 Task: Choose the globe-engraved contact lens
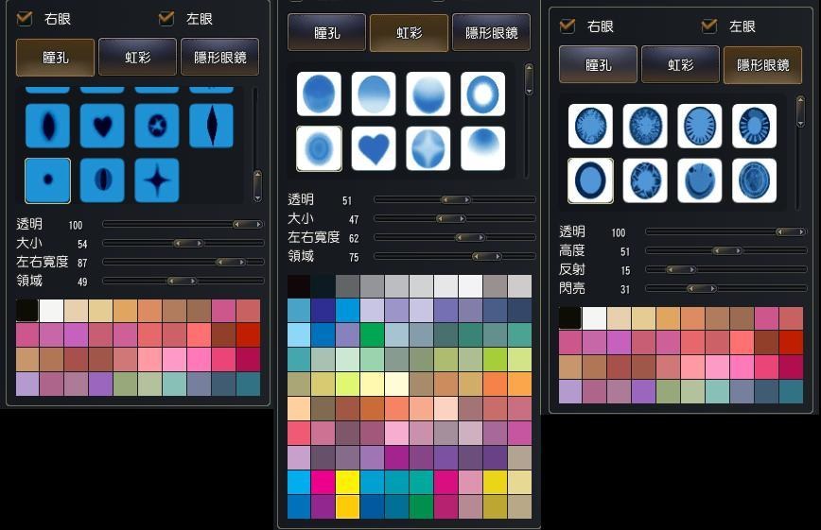[754, 180]
